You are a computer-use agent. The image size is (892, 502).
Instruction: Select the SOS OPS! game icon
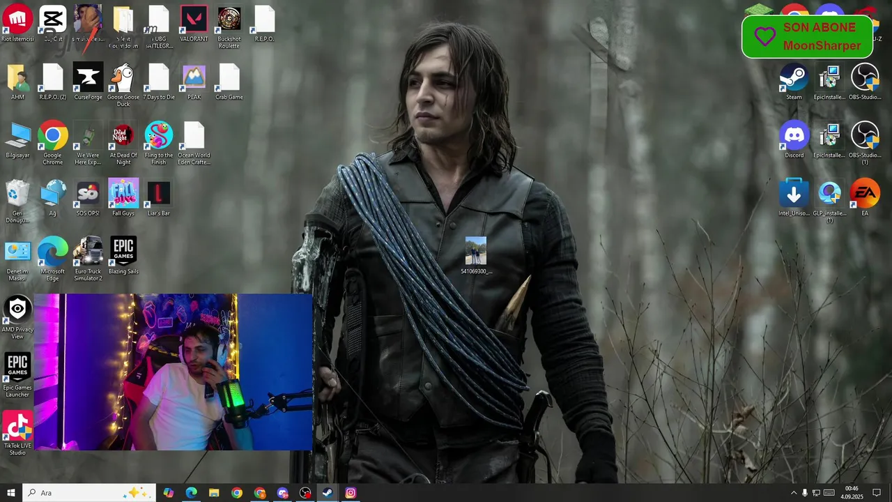tap(88, 193)
